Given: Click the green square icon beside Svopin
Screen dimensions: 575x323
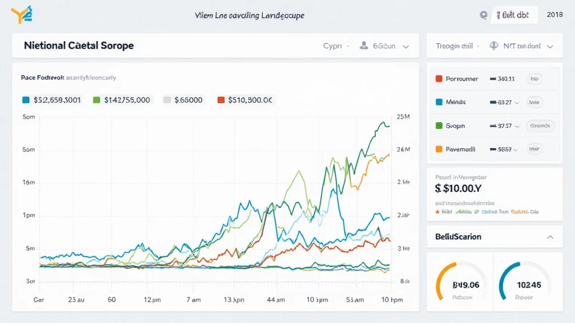Looking at the screenshot, I should 439,126.
